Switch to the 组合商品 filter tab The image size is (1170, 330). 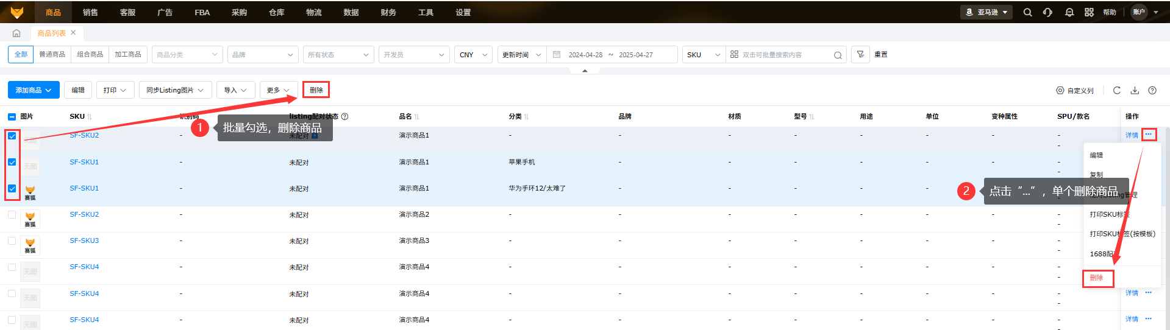pos(90,54)
